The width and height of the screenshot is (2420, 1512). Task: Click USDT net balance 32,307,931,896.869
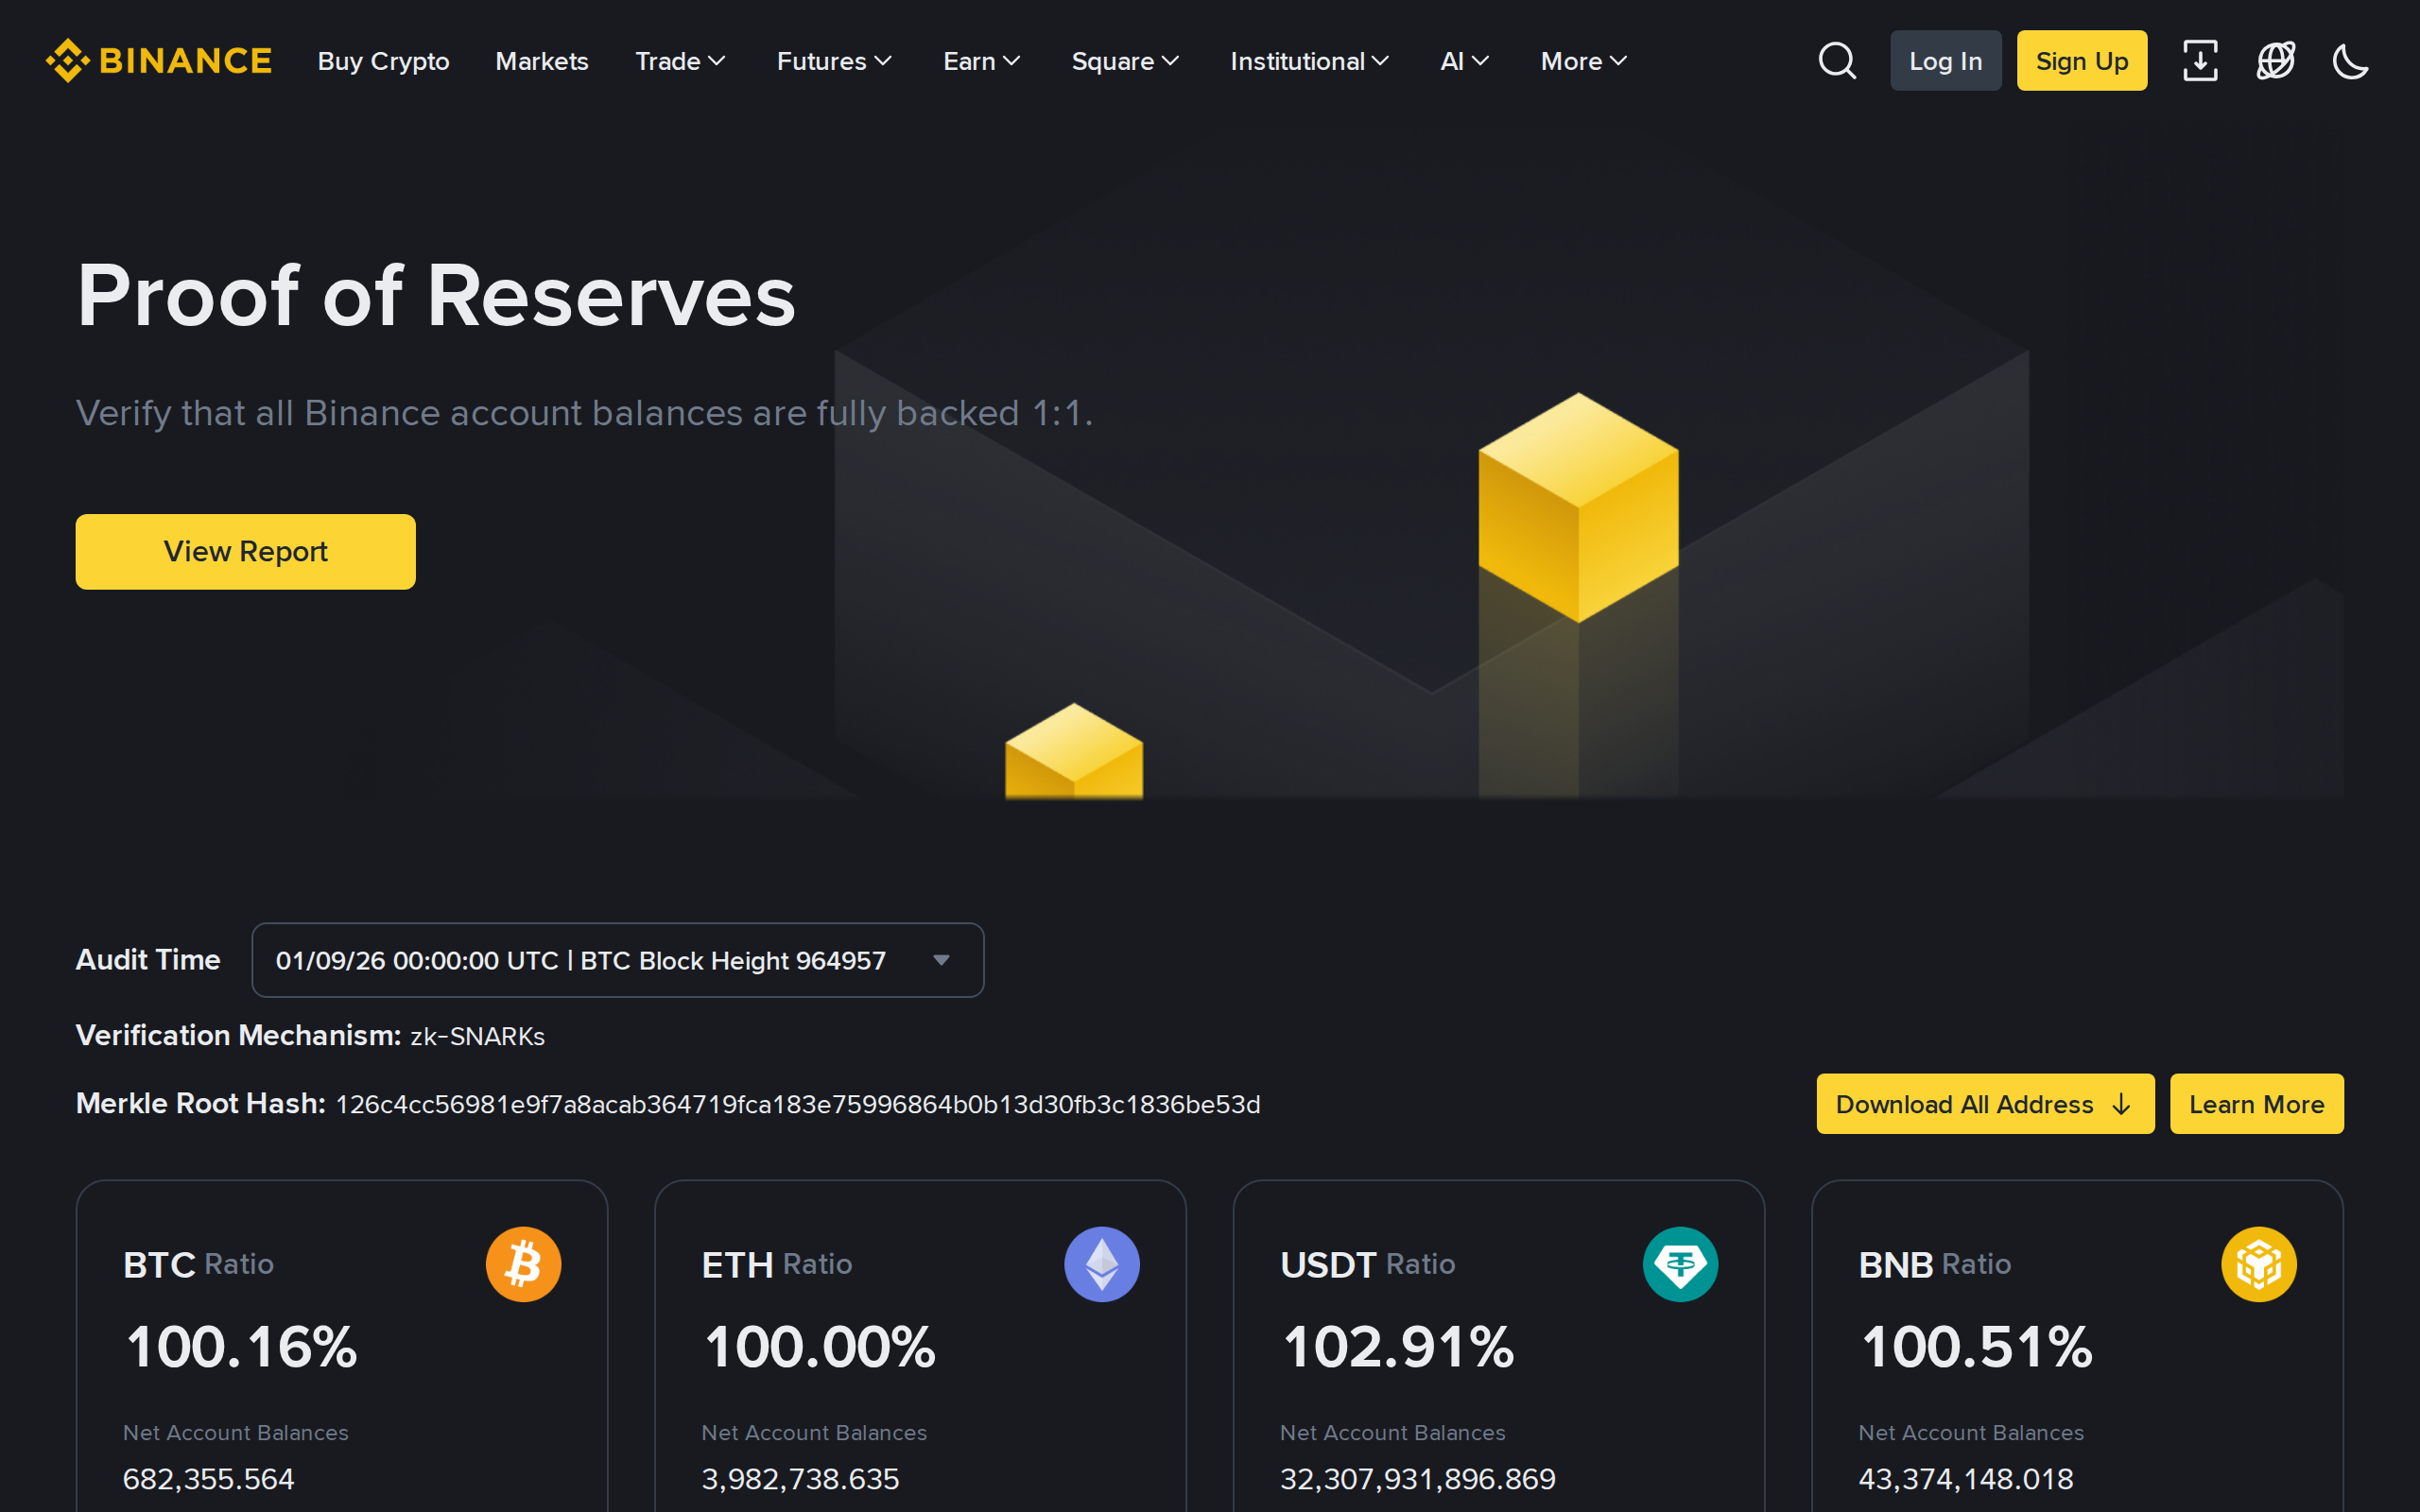(x=1418, y=1479)
